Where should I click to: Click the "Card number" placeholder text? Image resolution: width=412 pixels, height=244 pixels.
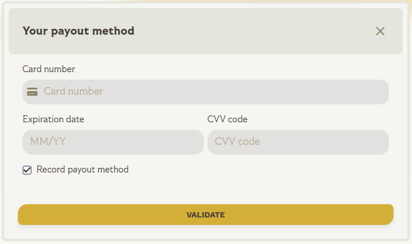73,91
